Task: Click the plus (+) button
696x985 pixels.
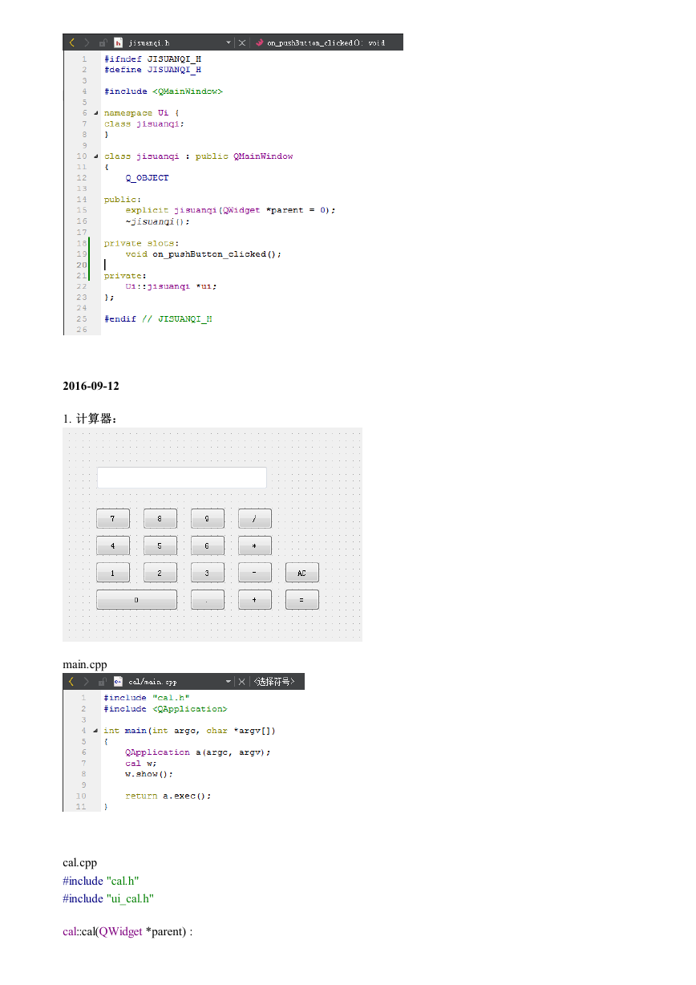Action: 255,600
